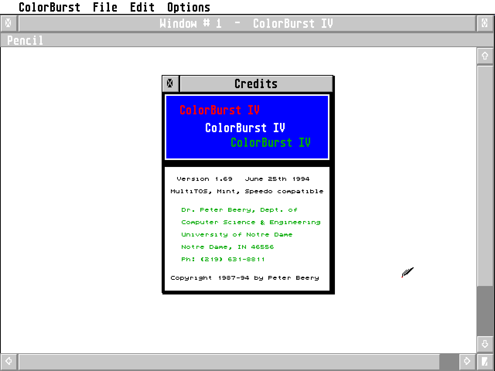Close the Credits dialog box
The height and width of the screenshot is (371, 495).
170,83
